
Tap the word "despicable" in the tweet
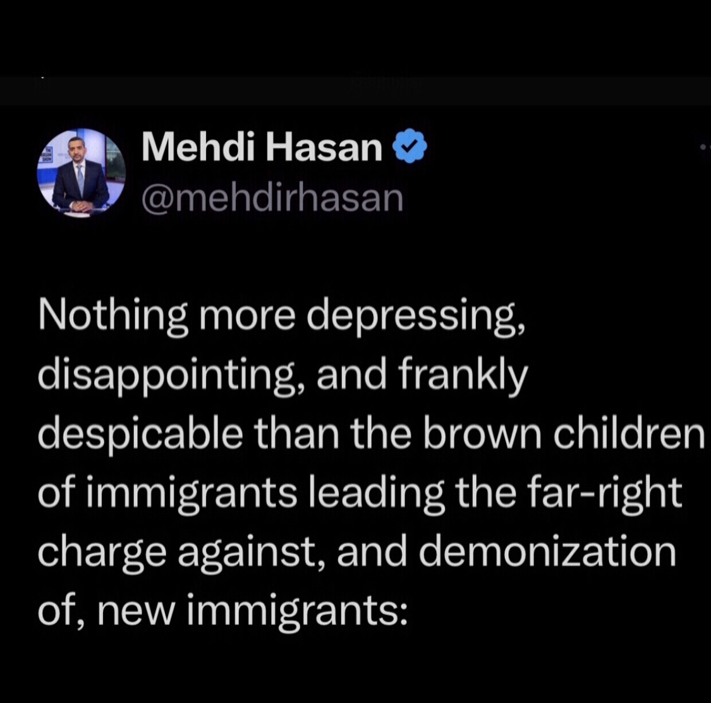(140, 433)
